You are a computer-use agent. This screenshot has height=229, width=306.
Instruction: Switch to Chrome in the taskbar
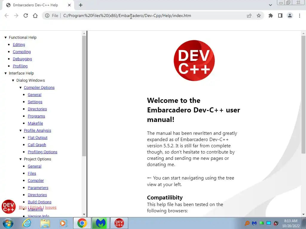[82, 223]
